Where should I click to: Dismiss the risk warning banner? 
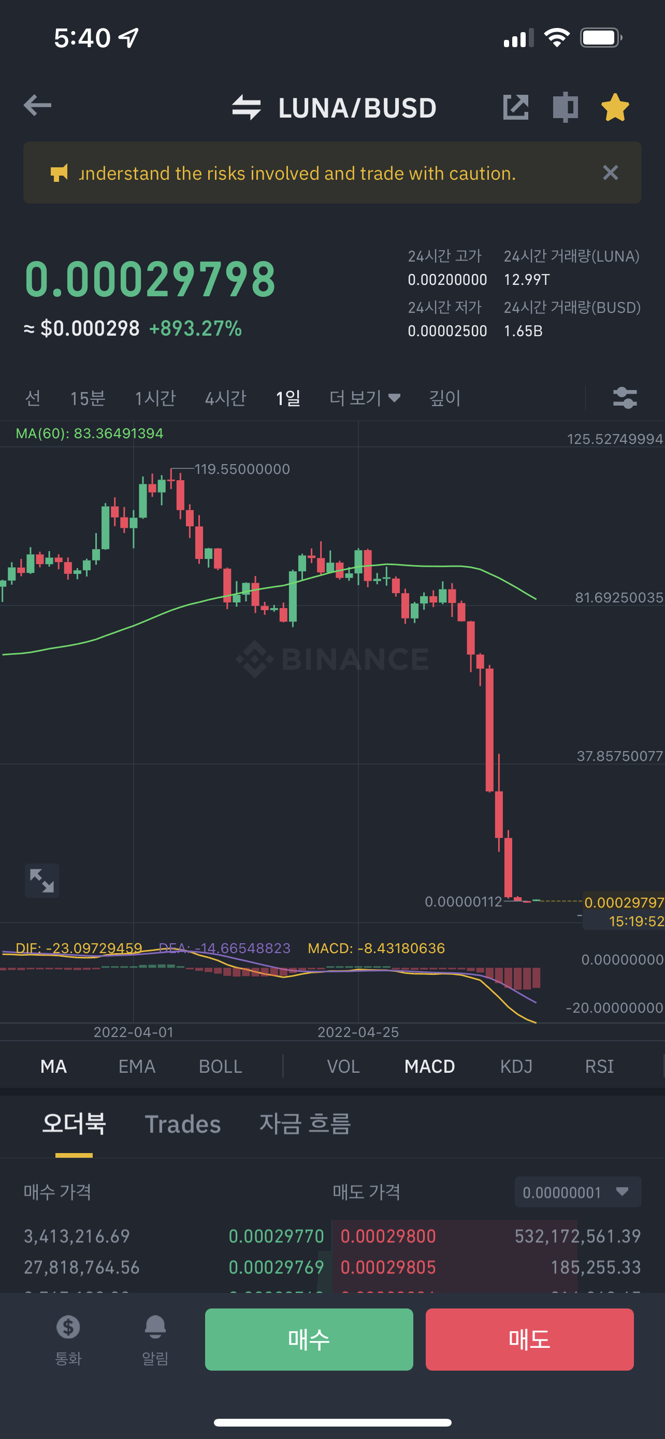pos(610,172)
